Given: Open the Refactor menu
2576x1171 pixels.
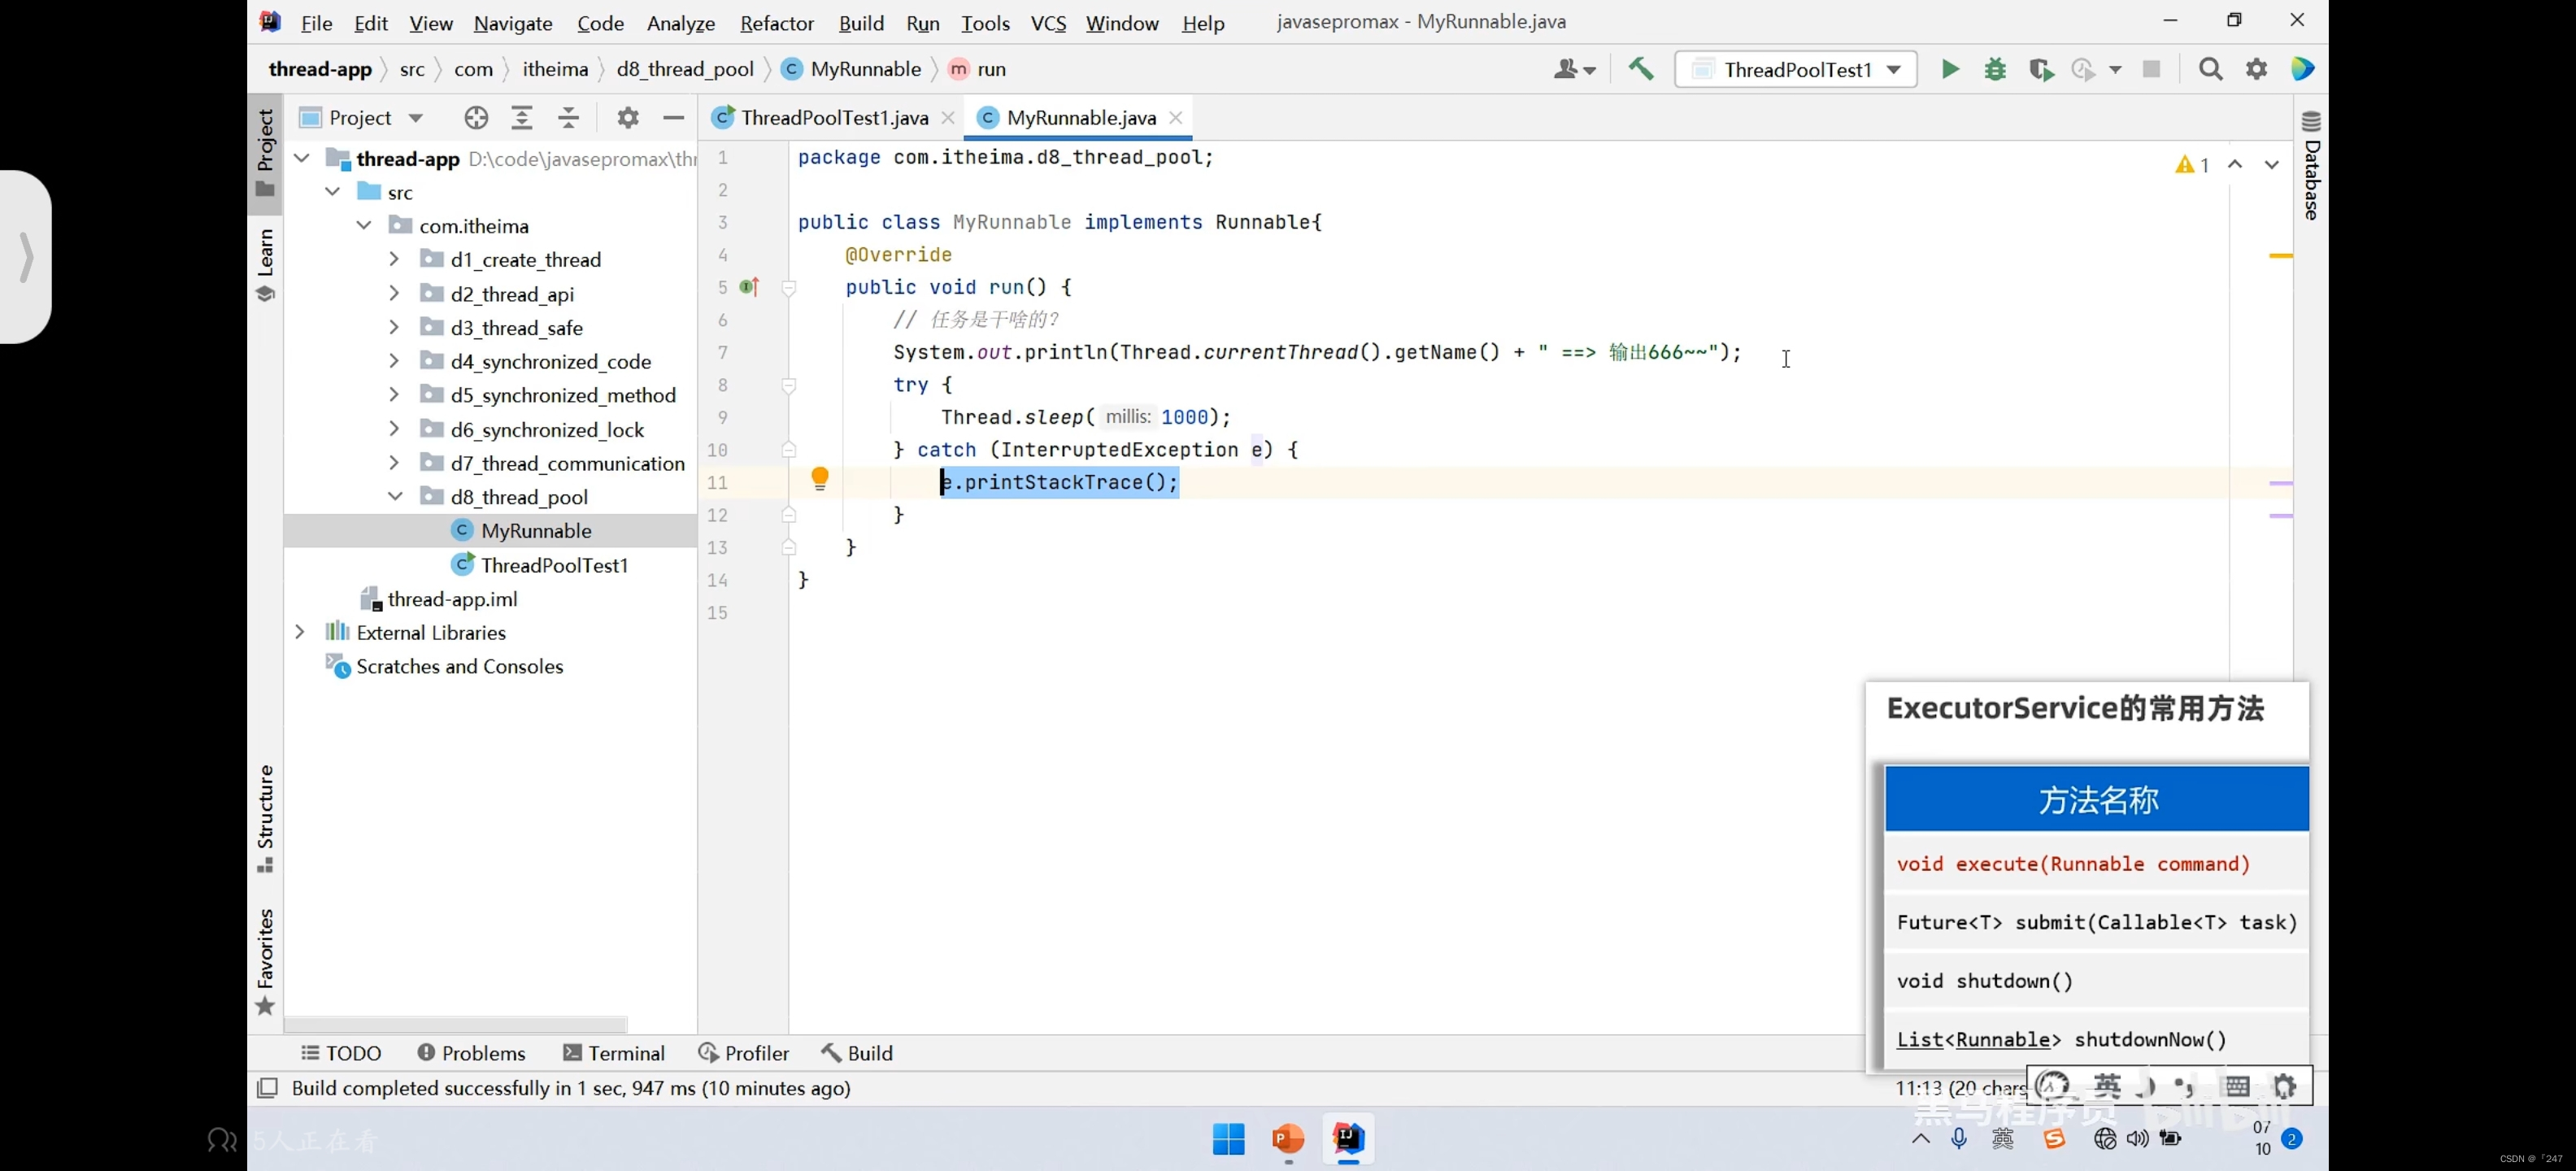Looking at the screenshot, I should pyautogui.click(x=776, y=22).
